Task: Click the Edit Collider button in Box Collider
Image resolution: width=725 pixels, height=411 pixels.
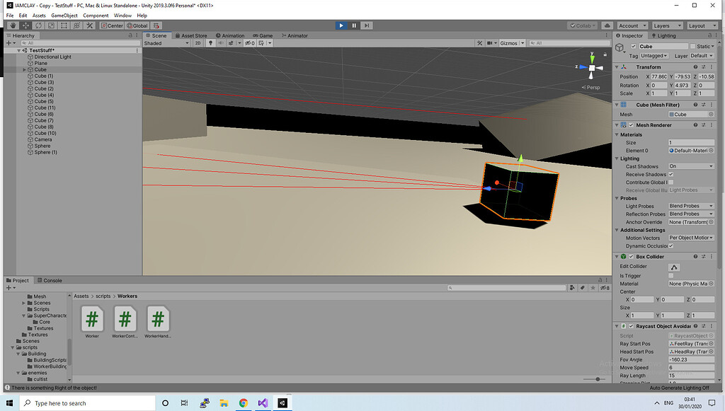Action: (673, 267)
